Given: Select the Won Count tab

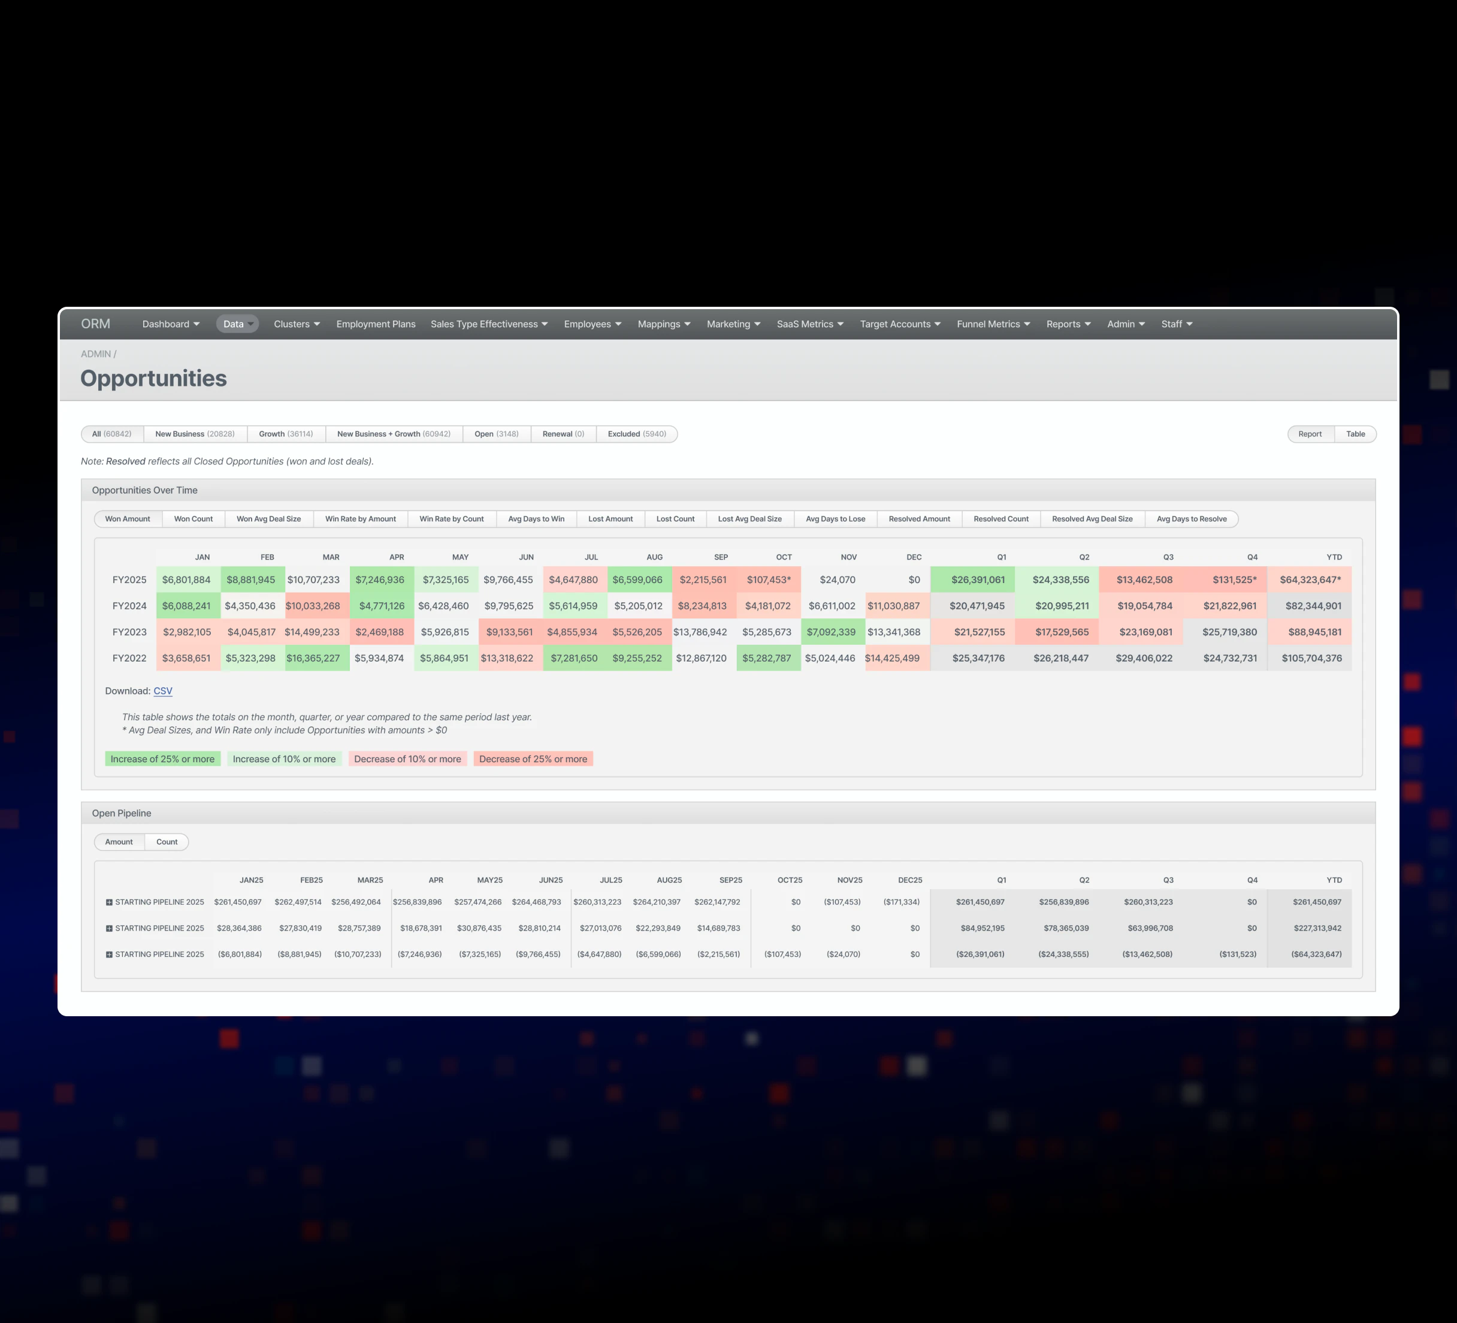Looking at the screenshot, I should [193, 519].
